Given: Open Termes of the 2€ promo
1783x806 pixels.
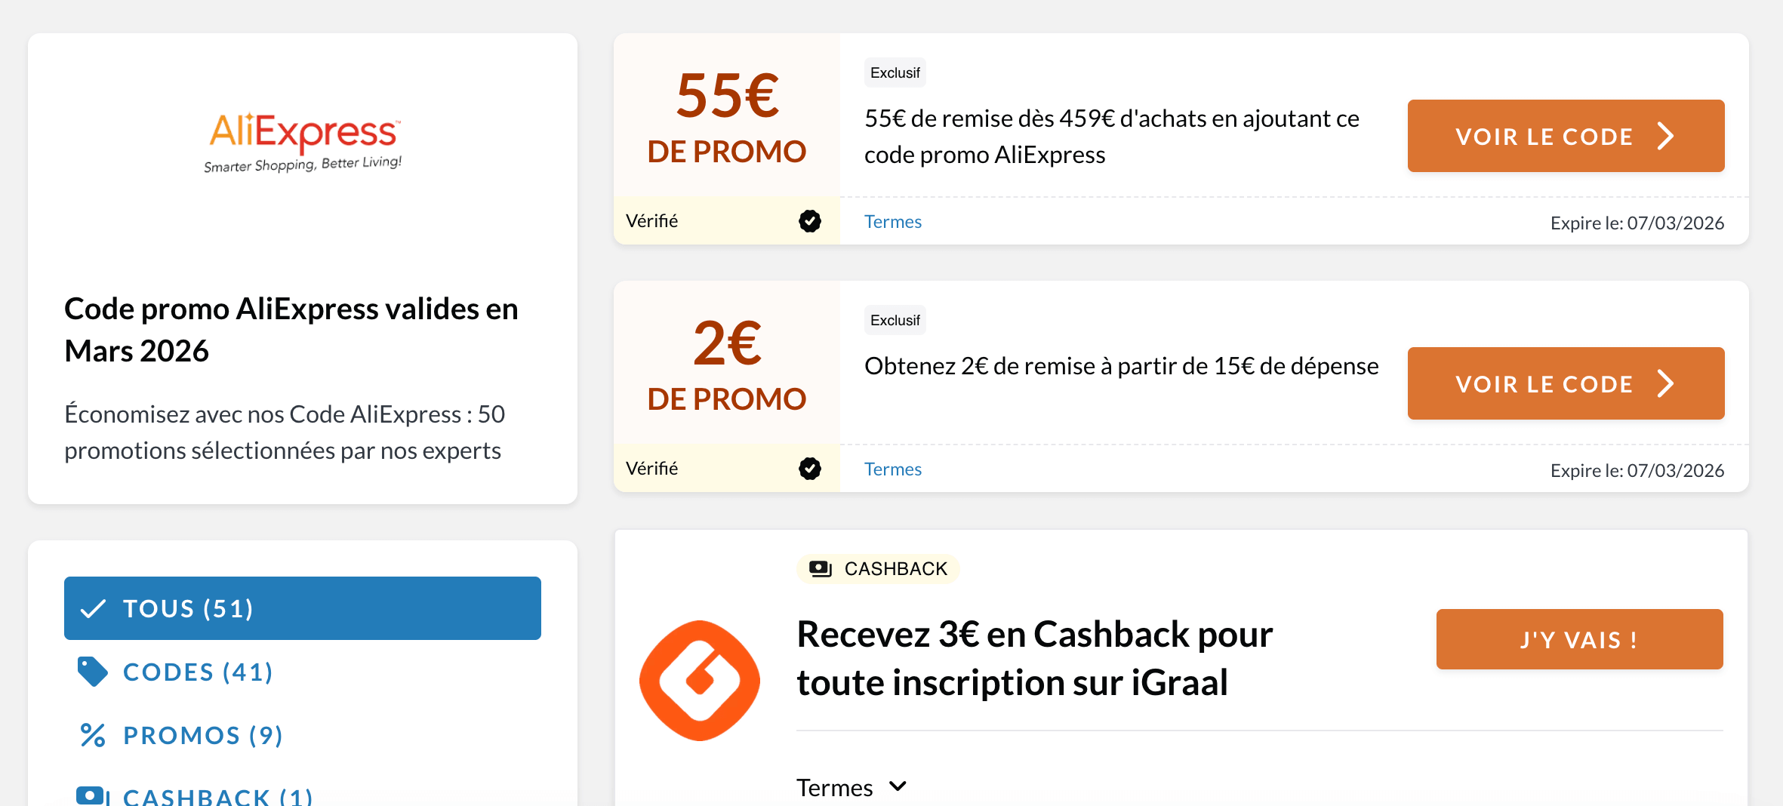Looking at the screenshot, I should click(x=892, y=468).
